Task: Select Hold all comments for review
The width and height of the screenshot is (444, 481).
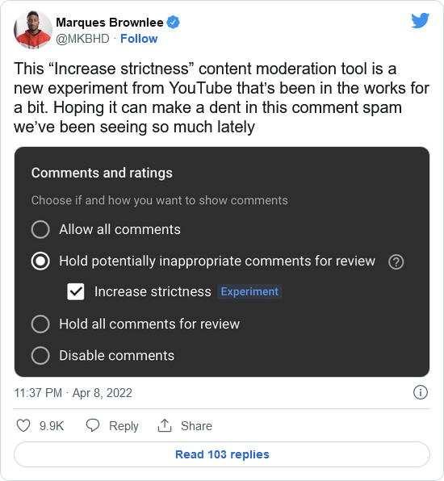Action: pyautogui.click(x=40, y=324)
